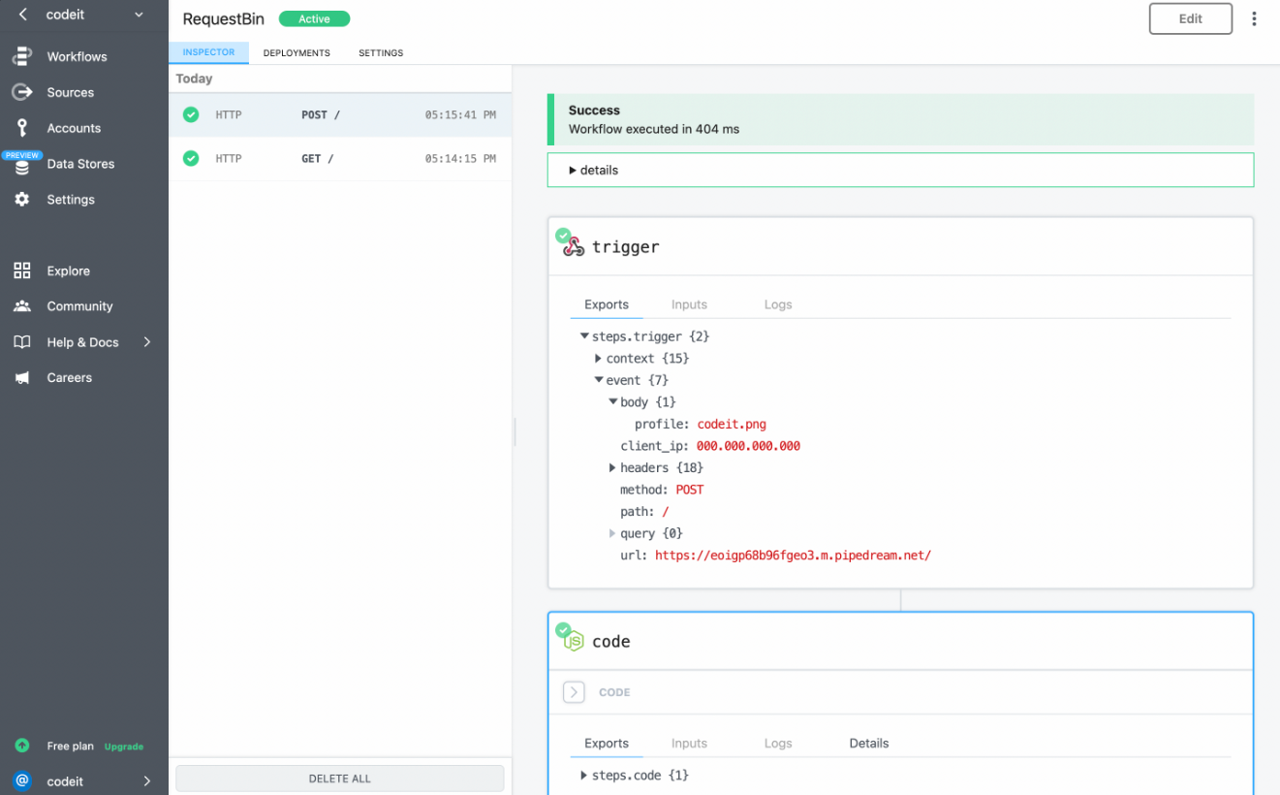Screen dimensions: 1280x795
Task: Expand the codeit account menu chevron
Action: point(147,780)
